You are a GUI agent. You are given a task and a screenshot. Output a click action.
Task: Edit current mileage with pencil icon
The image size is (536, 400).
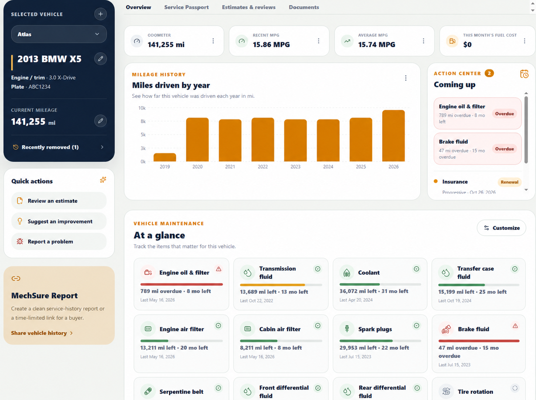click(100, 121)
